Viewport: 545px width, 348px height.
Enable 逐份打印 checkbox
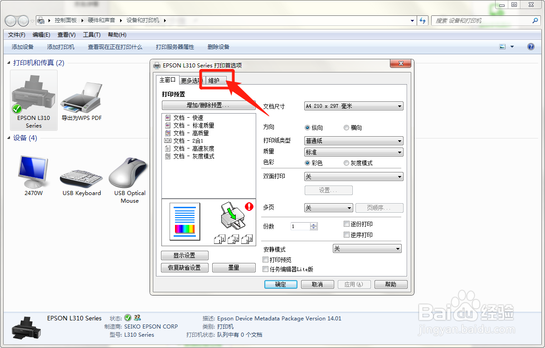(346, 224)
